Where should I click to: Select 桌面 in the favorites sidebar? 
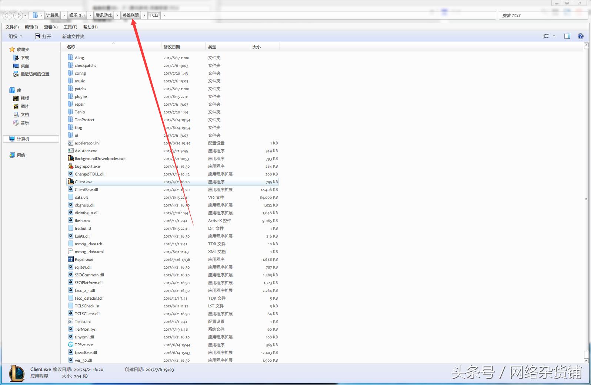[x=24, y=66]
